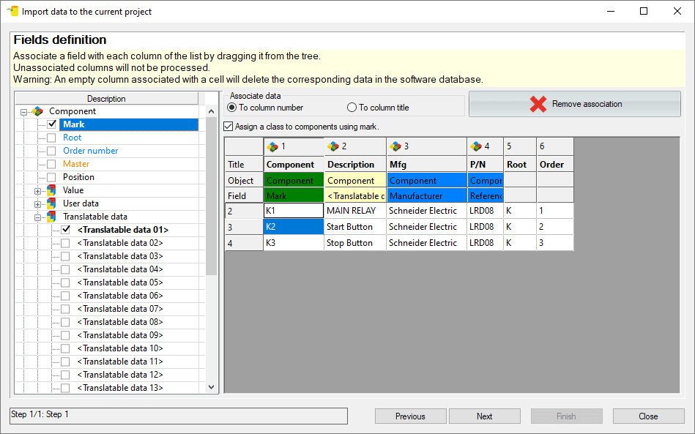Click the yellow Translatable field cell

(x=355, y=195)
